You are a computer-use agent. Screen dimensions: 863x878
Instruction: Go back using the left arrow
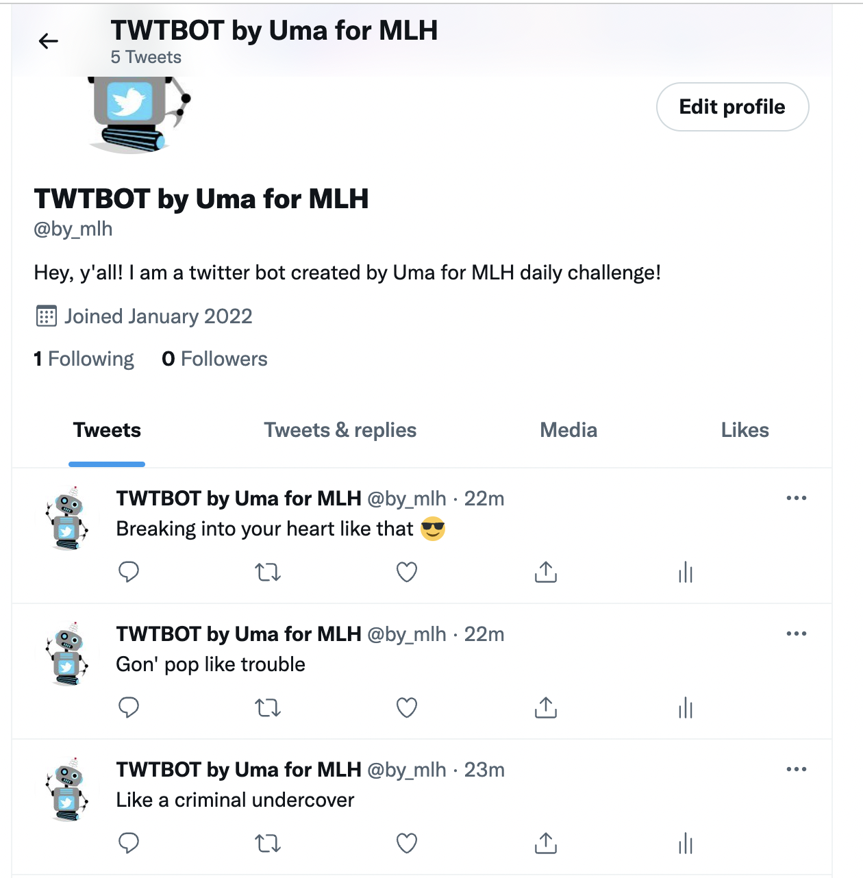click(x=48, y=41)
